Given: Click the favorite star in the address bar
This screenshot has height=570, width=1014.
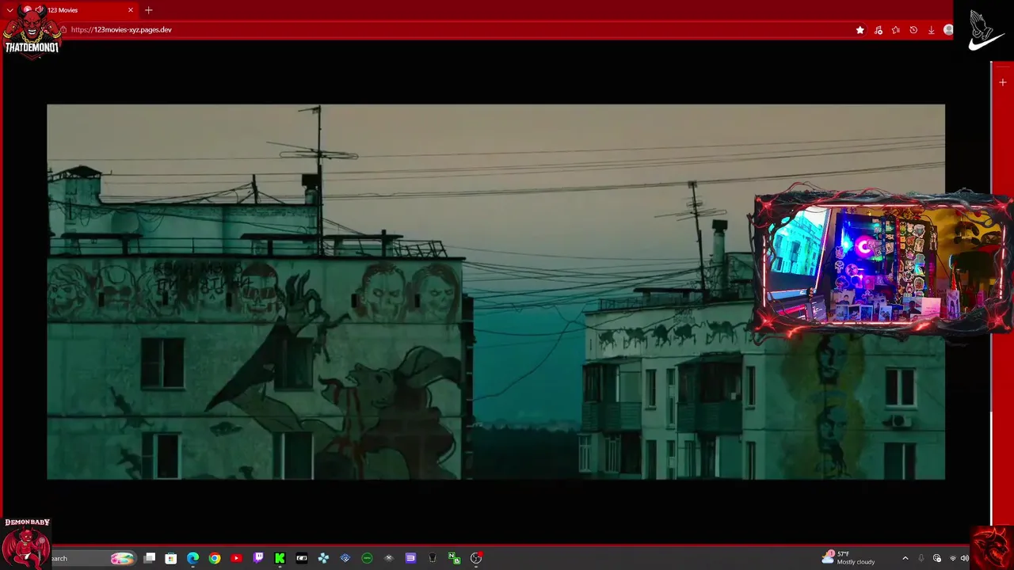Looking at the screenshot, I should click(860, 30).
